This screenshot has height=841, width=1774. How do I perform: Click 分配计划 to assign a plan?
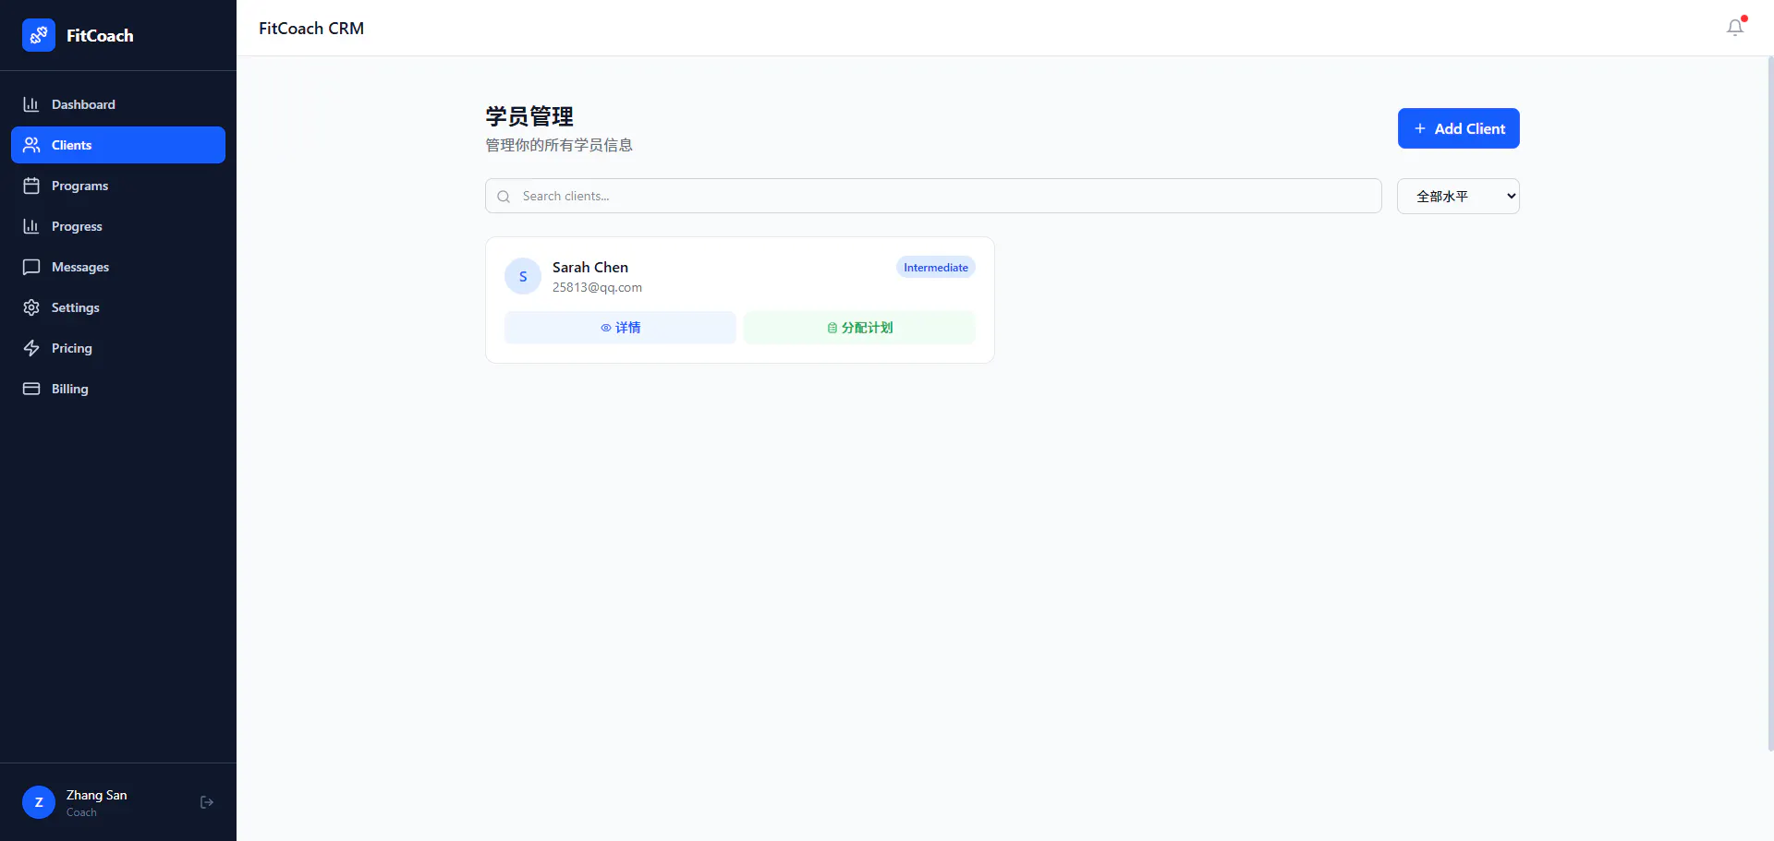pyautogui.click(x=859, y=328)
